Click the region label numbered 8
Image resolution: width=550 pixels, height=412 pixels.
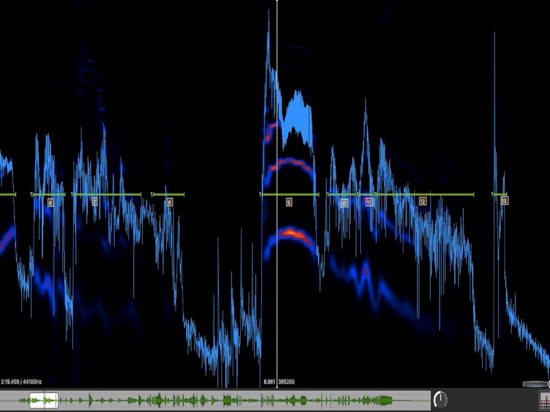coord(170,203)
